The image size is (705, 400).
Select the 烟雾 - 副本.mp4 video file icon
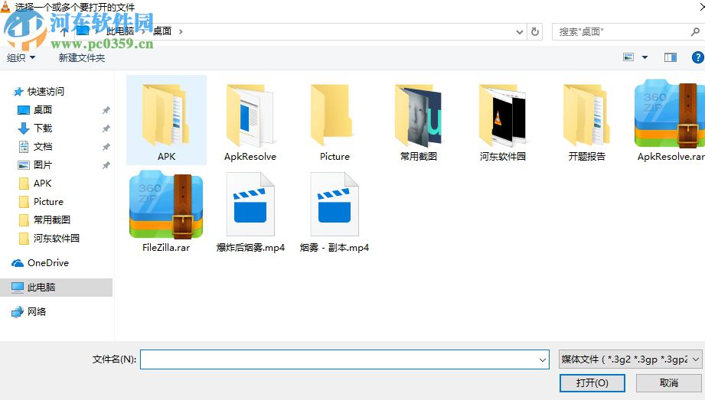[334, 205]
